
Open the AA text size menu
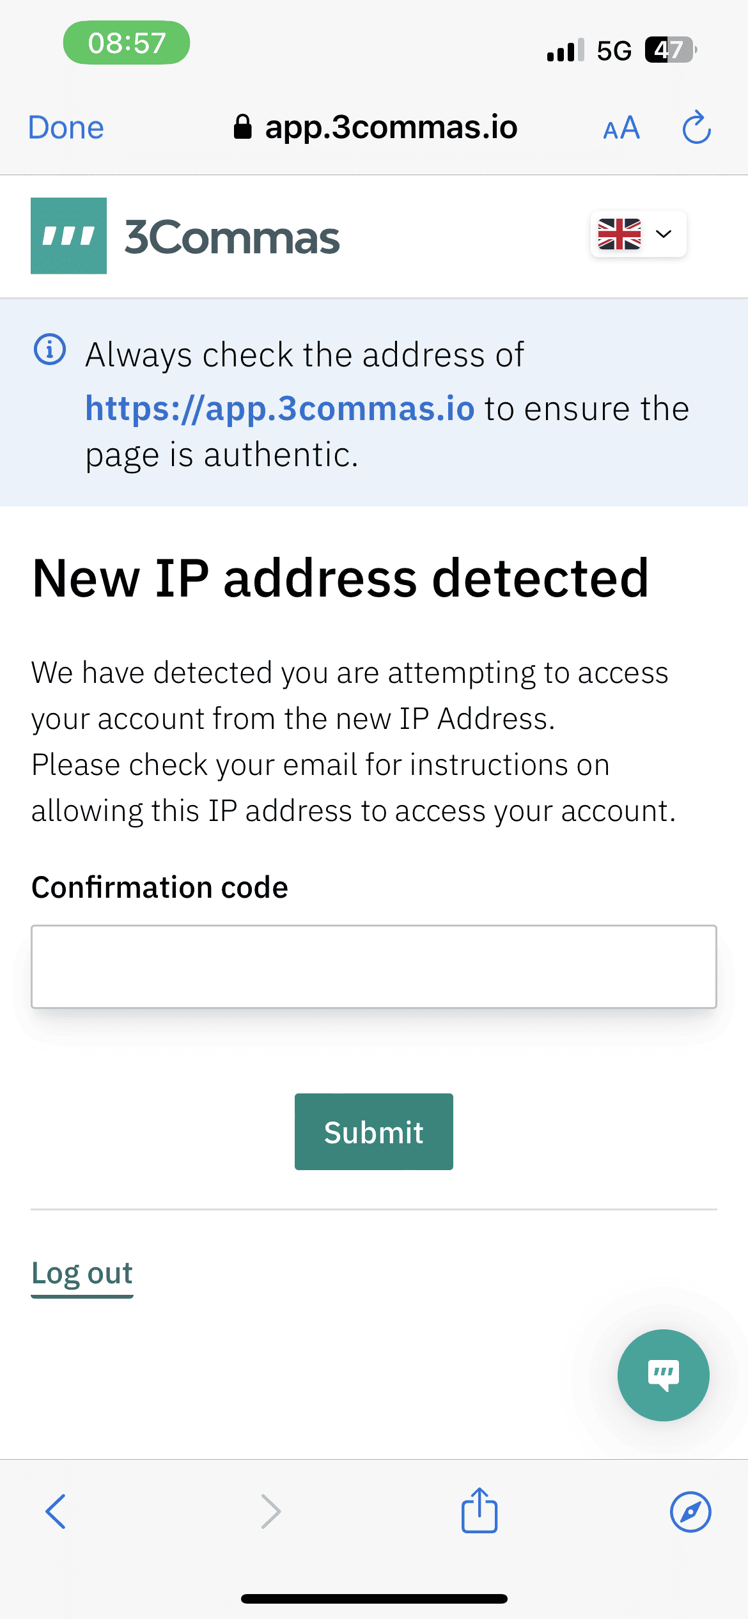pos(621,128)
